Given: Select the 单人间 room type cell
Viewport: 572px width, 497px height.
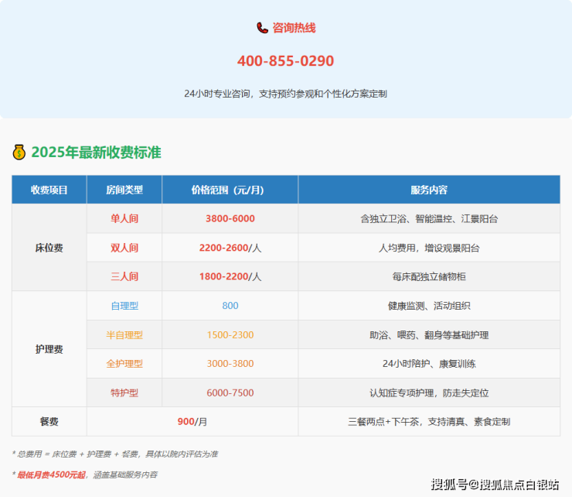Looking at the screenshot, I should click(124, 219).
